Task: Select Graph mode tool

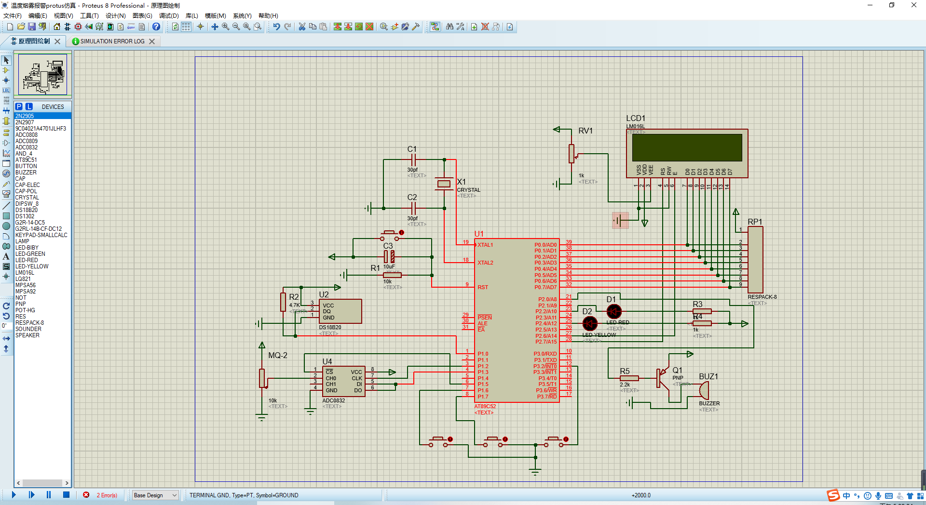Action: 6,153
